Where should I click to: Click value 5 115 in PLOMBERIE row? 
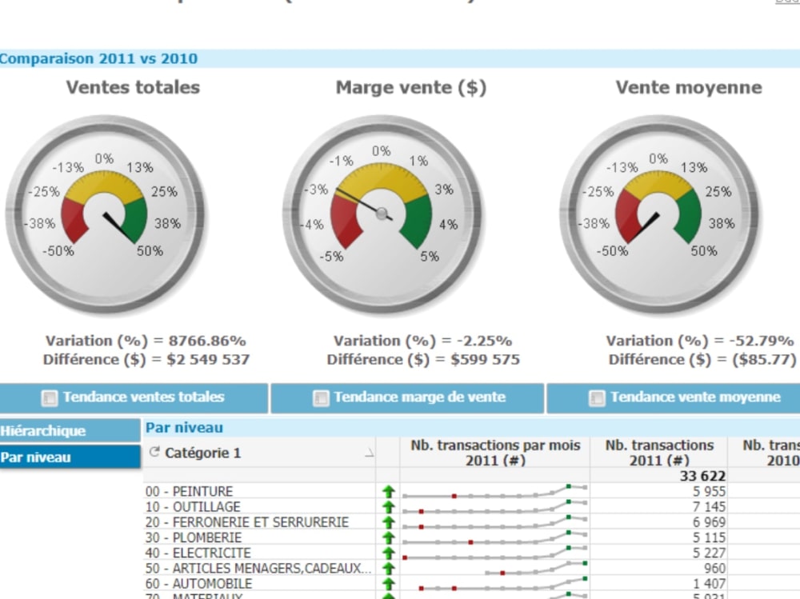coord(709,537)
